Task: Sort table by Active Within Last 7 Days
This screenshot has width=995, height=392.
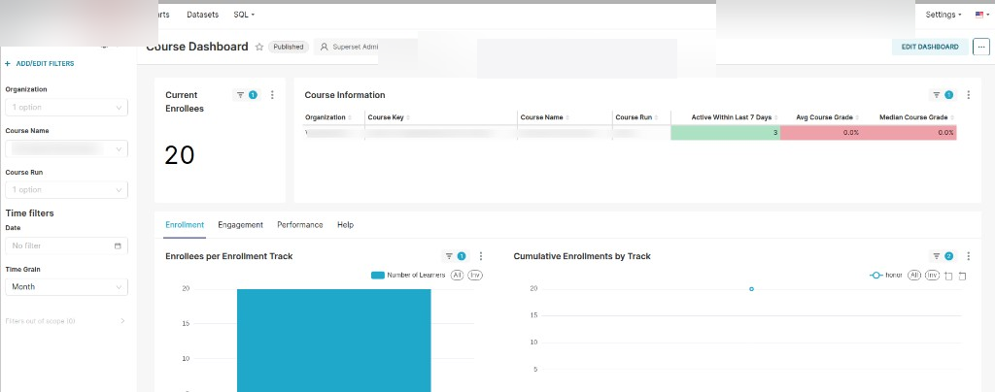Action: pos(735,117)
